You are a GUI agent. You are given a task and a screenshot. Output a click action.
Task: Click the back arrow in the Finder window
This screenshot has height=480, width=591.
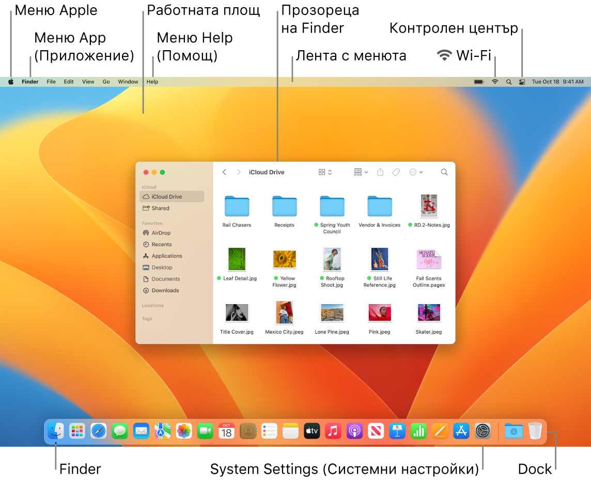click(x=224, y=172)
